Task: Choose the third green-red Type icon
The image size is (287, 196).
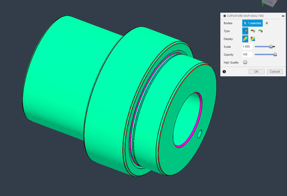Action: [x=261, y=31]
